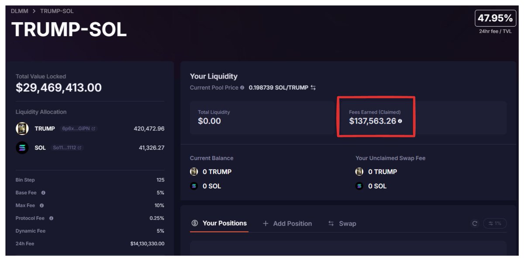Click the refresh positions icon

click(x=475, y=223)
